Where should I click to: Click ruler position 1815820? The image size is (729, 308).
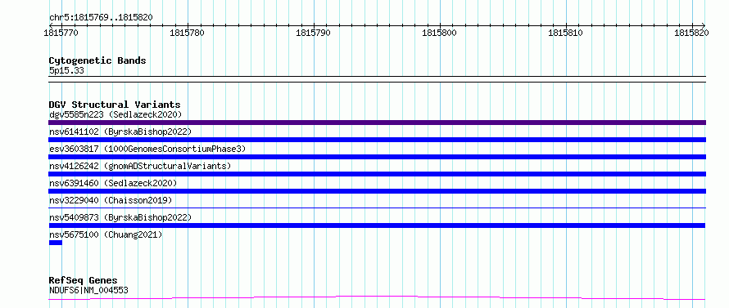tap(692, 33)
